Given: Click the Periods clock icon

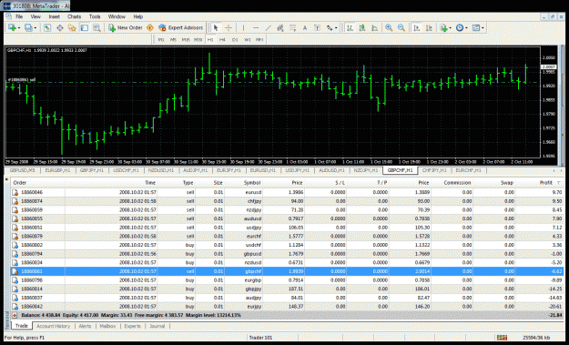Looking at the screenshot, I should pos(460,27).
